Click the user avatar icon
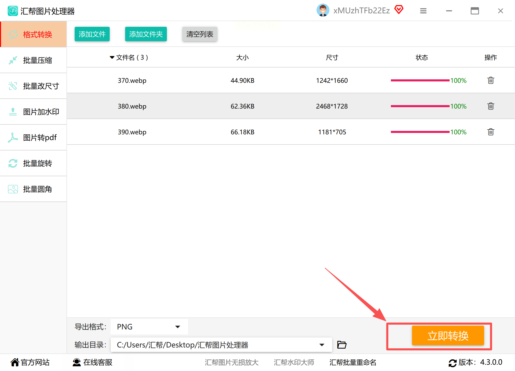 (x=323, y=10)
